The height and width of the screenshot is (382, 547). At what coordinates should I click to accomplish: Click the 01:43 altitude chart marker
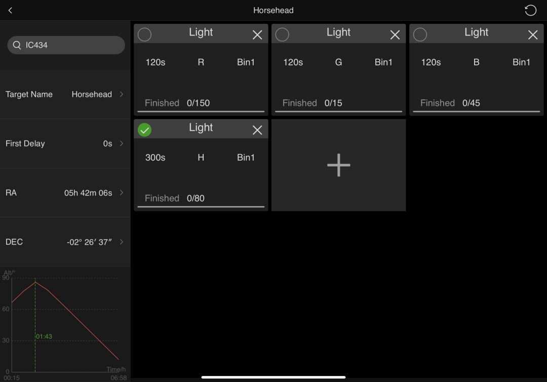[44, 336]
